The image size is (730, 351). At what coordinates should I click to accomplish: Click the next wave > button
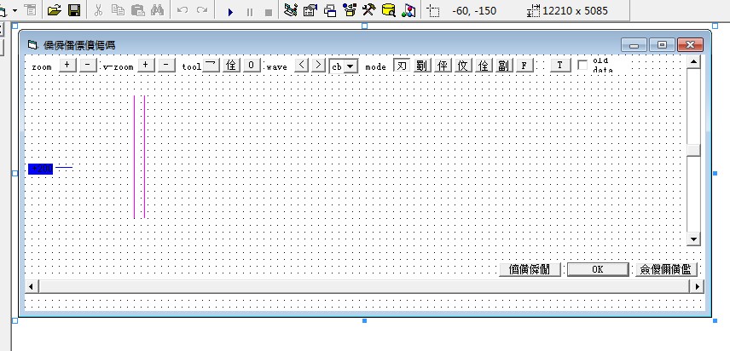(x=318, y=65)
